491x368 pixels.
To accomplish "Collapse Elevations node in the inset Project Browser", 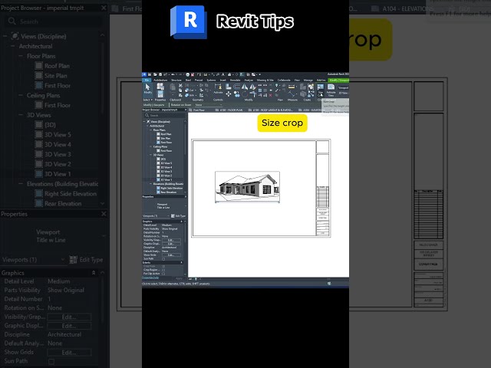I will coord(150,184).
